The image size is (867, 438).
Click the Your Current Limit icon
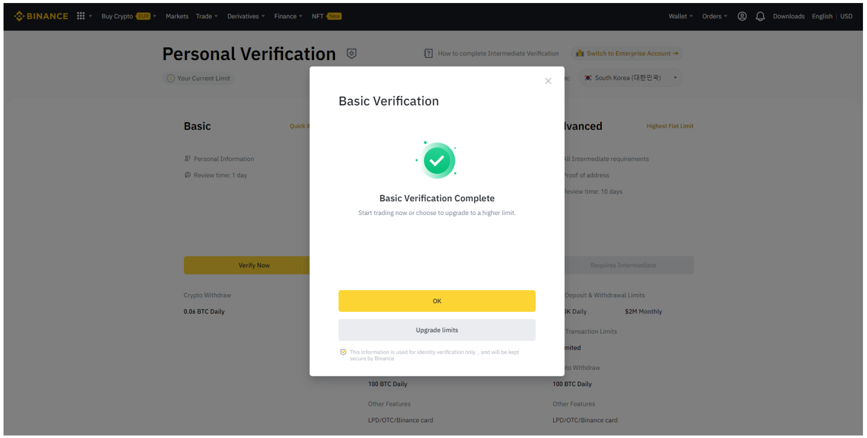(170, 78)
